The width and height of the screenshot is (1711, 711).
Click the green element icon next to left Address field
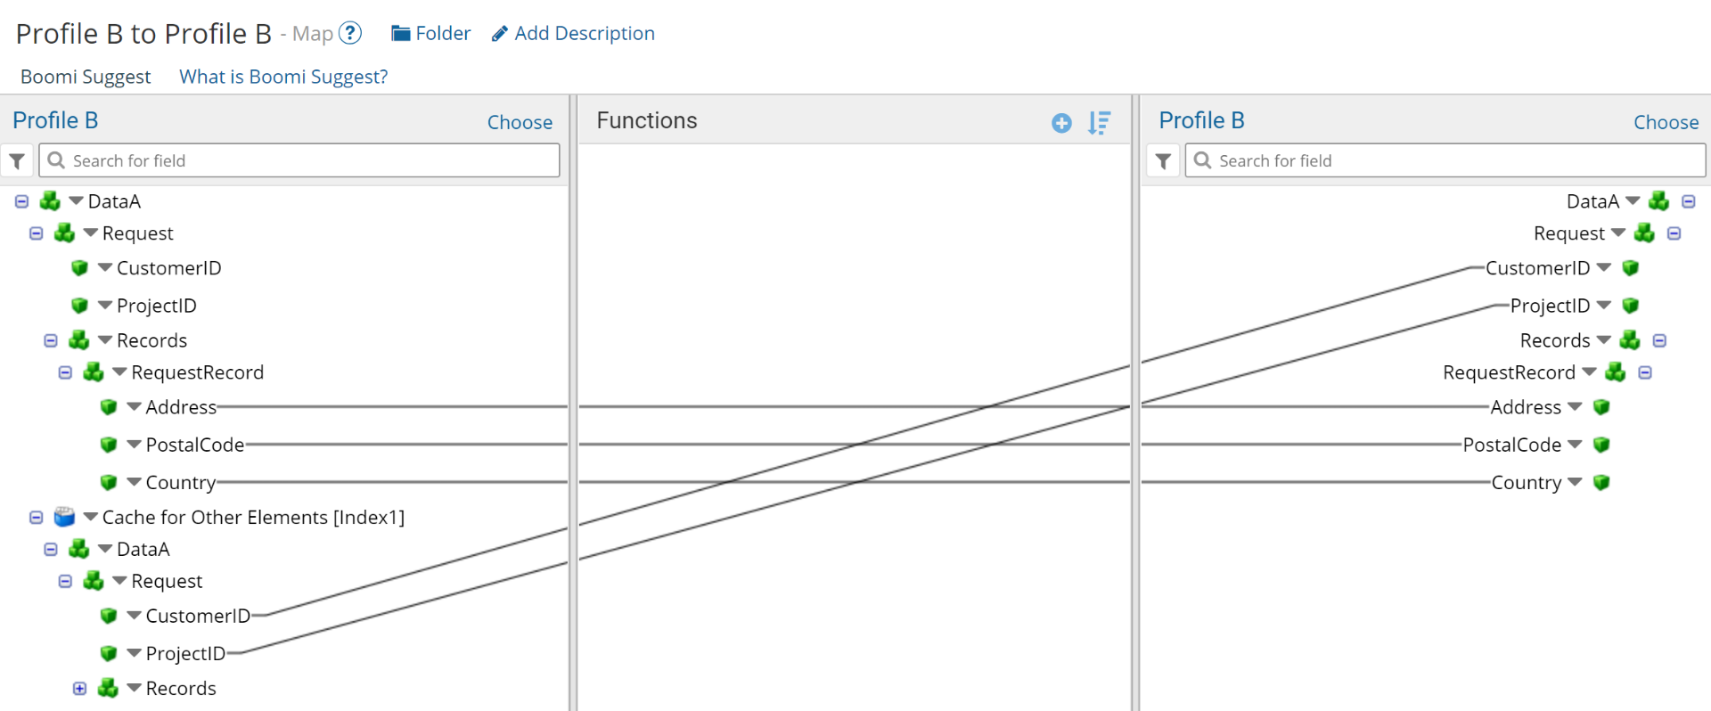click(110, 407)
